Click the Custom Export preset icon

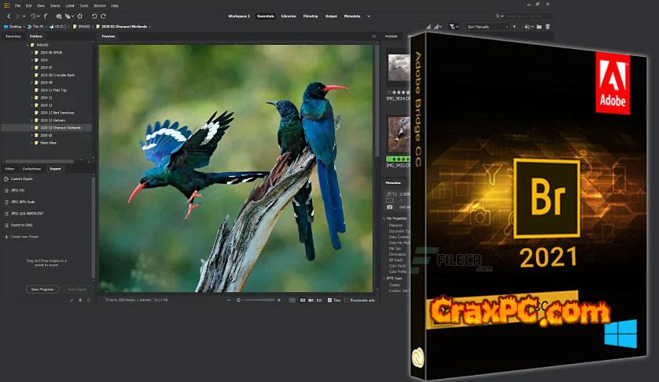coord(7,179)
